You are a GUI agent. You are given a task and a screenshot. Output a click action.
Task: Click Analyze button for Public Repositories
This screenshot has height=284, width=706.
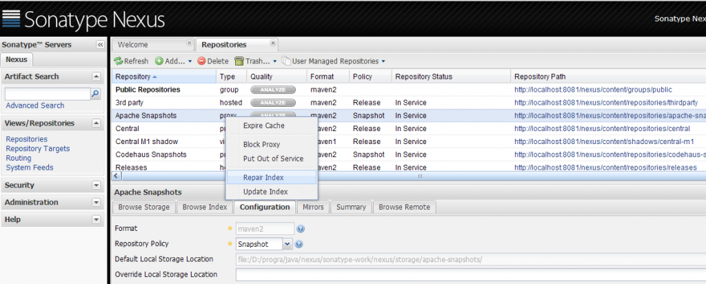coord(273,90)
